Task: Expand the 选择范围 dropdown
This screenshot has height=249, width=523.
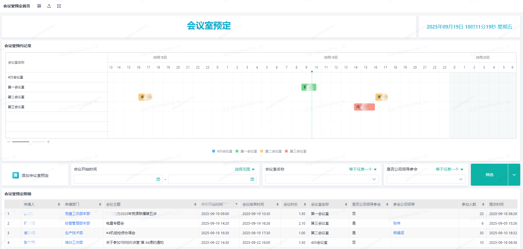Action: [x=245, y=169]
